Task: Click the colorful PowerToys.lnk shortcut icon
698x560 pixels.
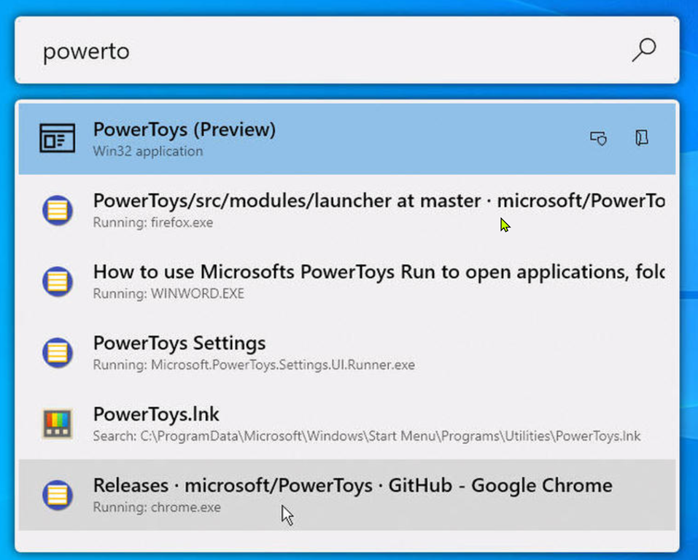Action: (x=57, y=424)
